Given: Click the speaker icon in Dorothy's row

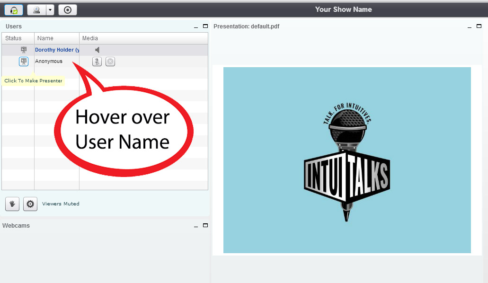Looking at the screenshot, I should click(98, 50).
